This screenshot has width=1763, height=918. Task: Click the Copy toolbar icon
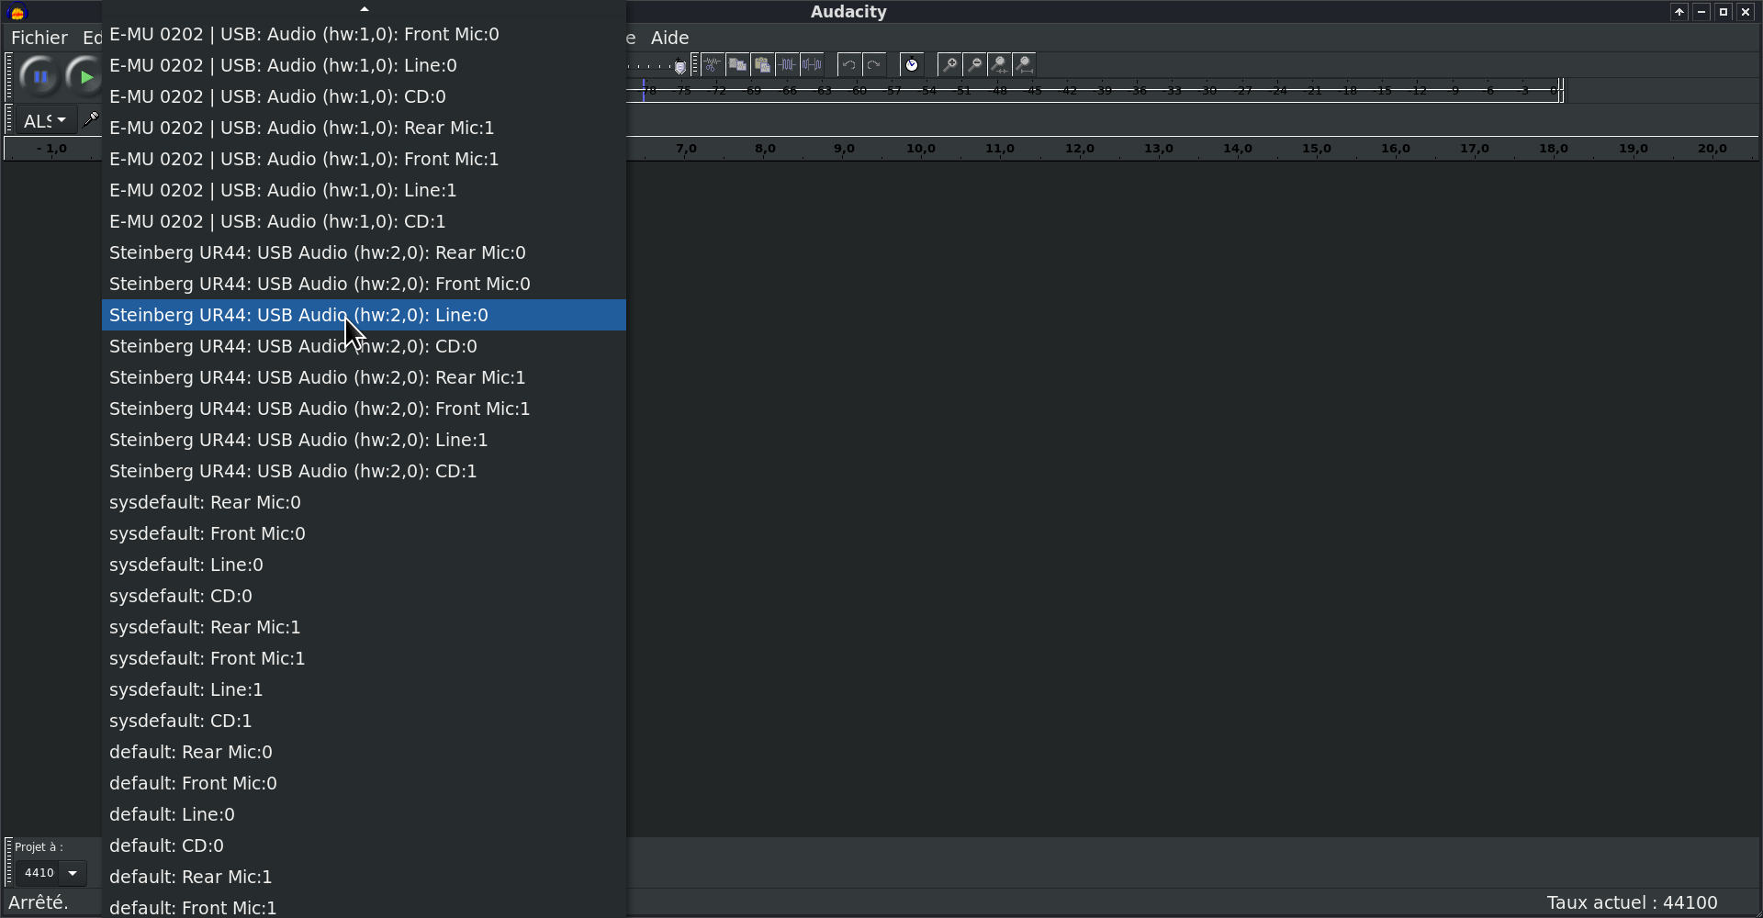(x=737, y=64)
